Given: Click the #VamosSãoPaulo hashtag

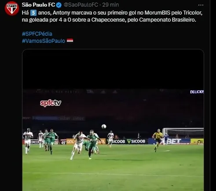Looking at the screenshot, I should (44, 41).
